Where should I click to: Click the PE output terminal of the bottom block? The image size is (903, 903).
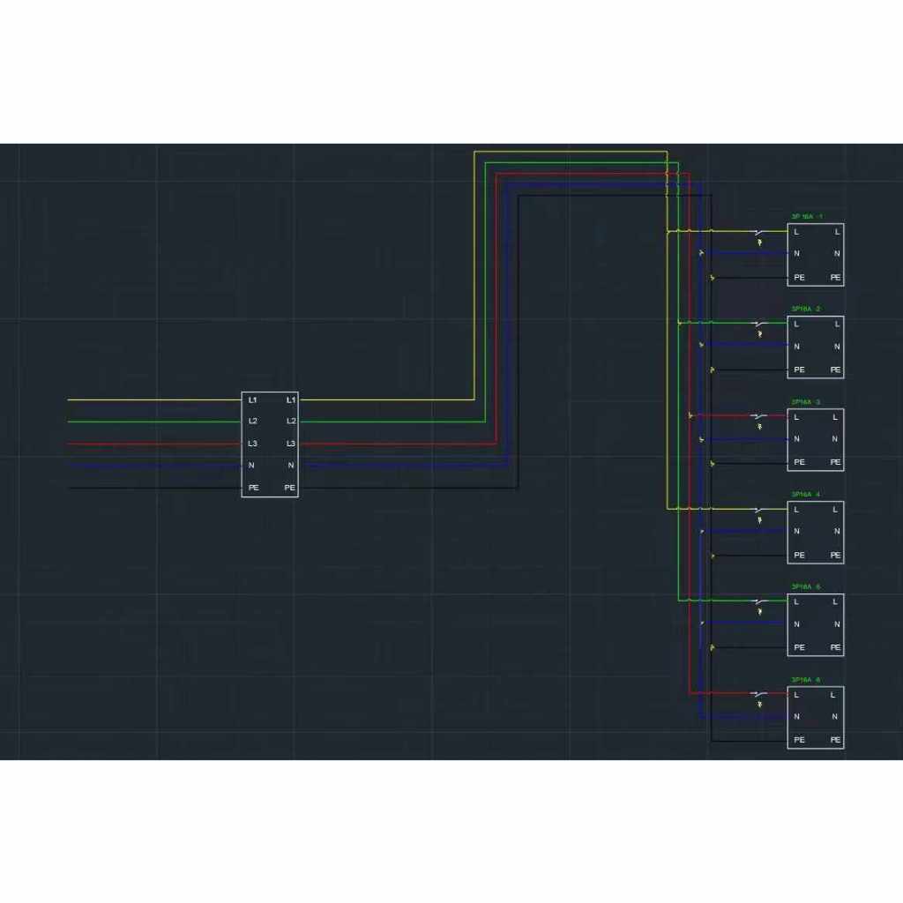pyautogui.click(x=835, y=740)
